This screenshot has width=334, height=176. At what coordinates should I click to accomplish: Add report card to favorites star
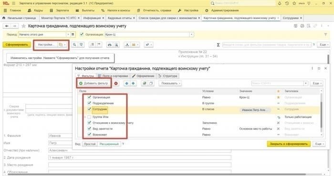(23, 26)
